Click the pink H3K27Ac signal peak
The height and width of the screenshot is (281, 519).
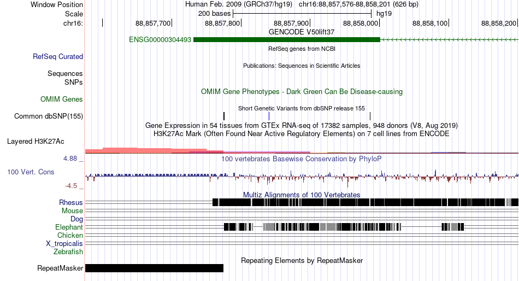coord(154,150)
